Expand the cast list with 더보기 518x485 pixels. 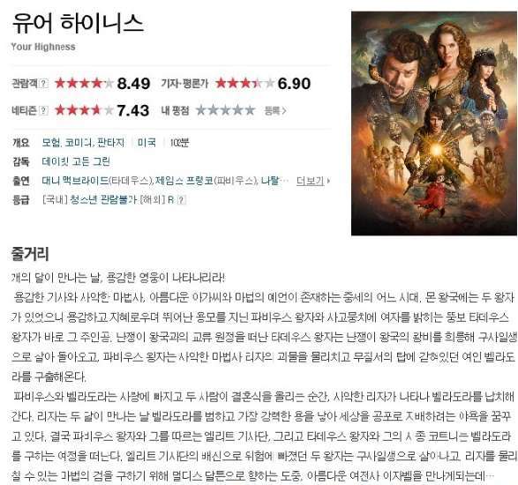point(310,181)
